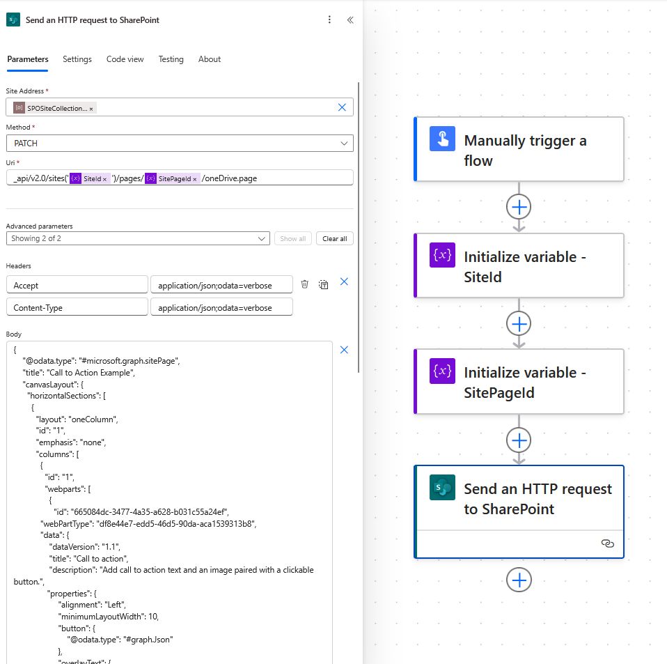Click the Show all button

292,239
